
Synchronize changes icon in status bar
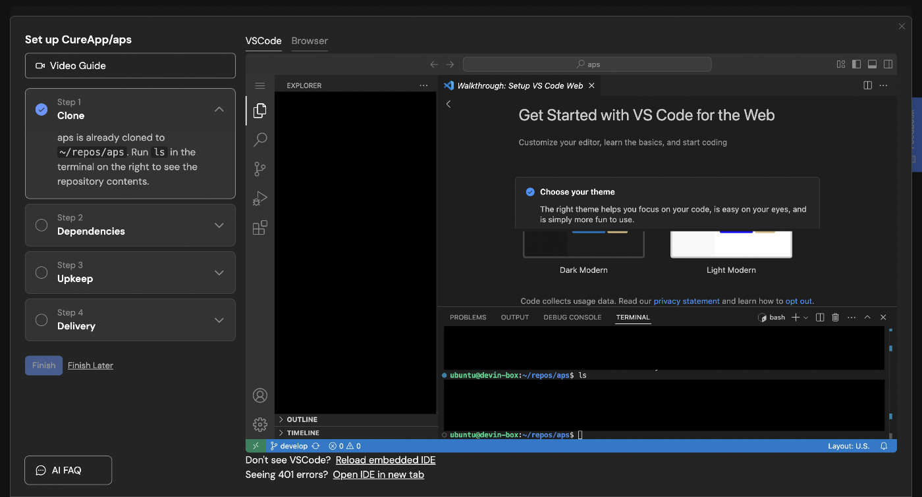coord(316,446)
